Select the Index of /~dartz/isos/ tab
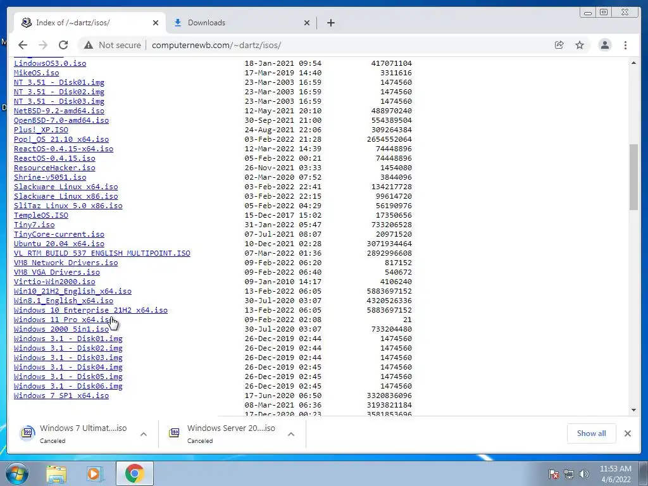The width and height of the screenshot is (648, 486). [90, 23]
